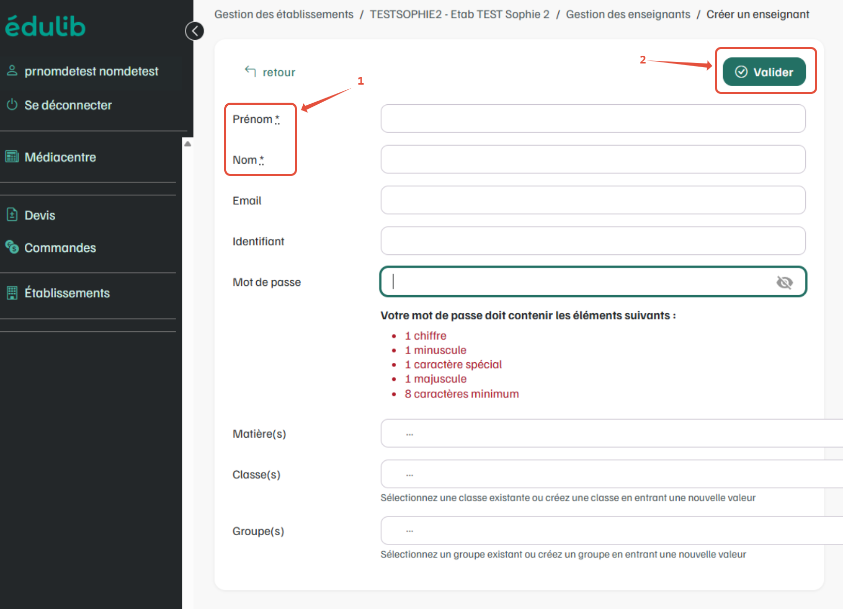Screen dimensions: 843x609
Task: Click the Établissements building icon
Action: click(12, 293)
